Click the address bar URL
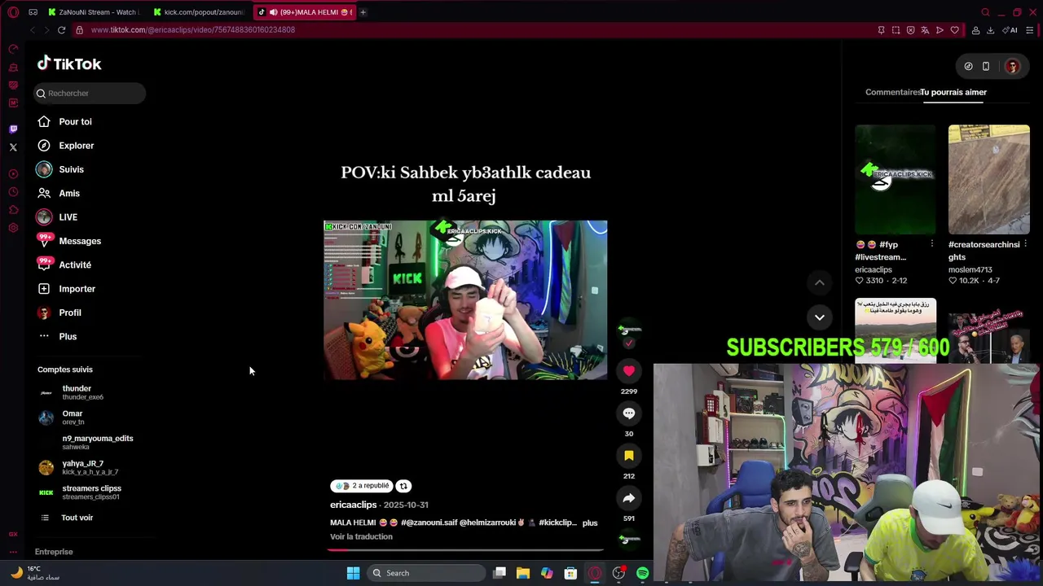Screen dimensions: 1043x586 (x=193, y=30)
